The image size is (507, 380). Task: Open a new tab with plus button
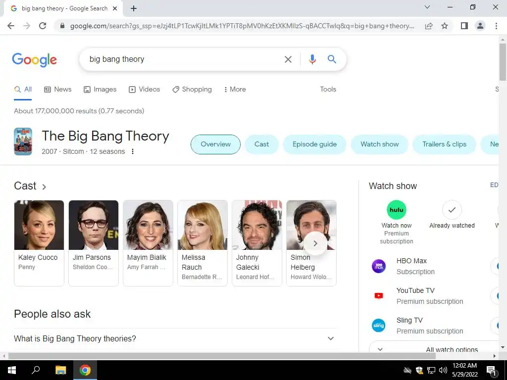point(134,9)
